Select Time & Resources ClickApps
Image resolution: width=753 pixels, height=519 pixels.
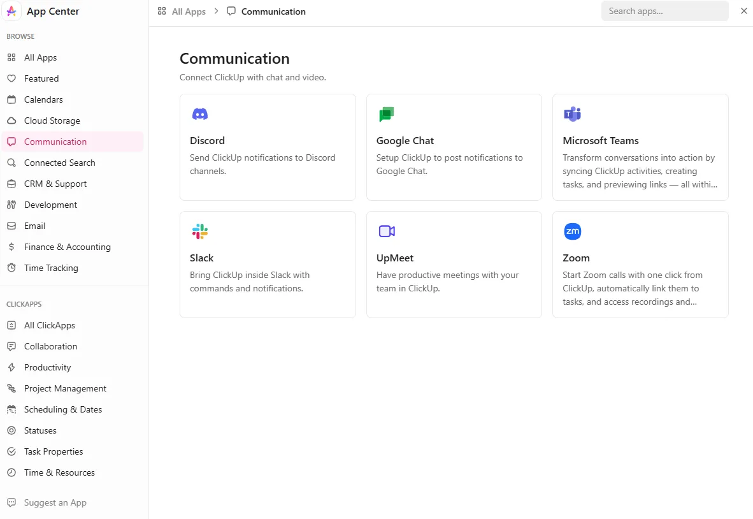tap(73, 473)
